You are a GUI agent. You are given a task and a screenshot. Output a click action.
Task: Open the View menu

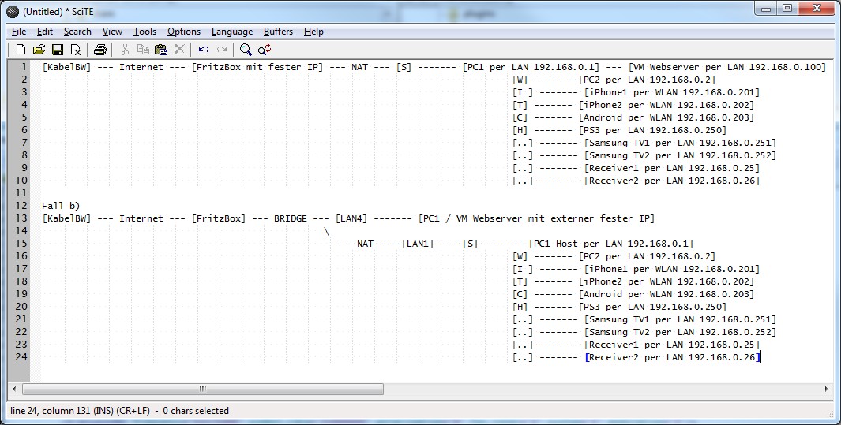click(x=113, y=32)
